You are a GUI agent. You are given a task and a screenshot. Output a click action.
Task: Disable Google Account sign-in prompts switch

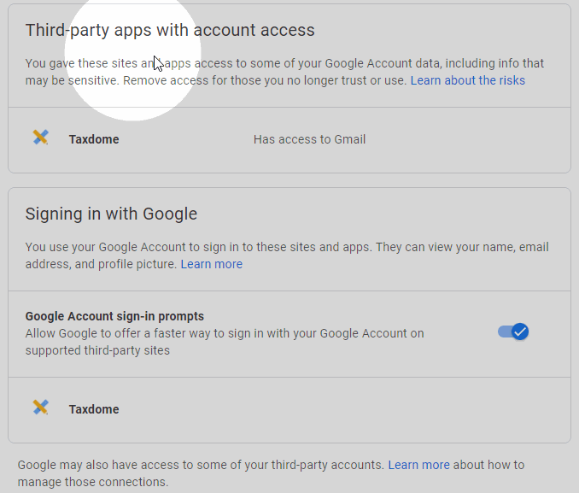(x=513, y=332)
